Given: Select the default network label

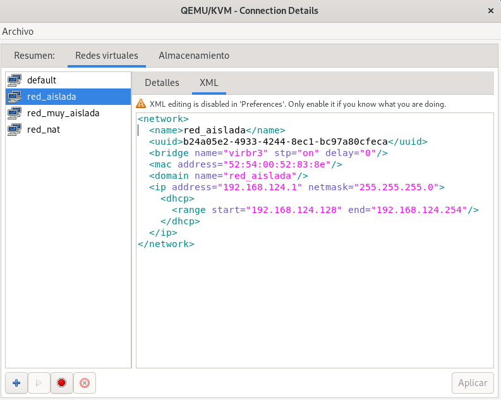Looking at the screenshot, I should [42, 80].
